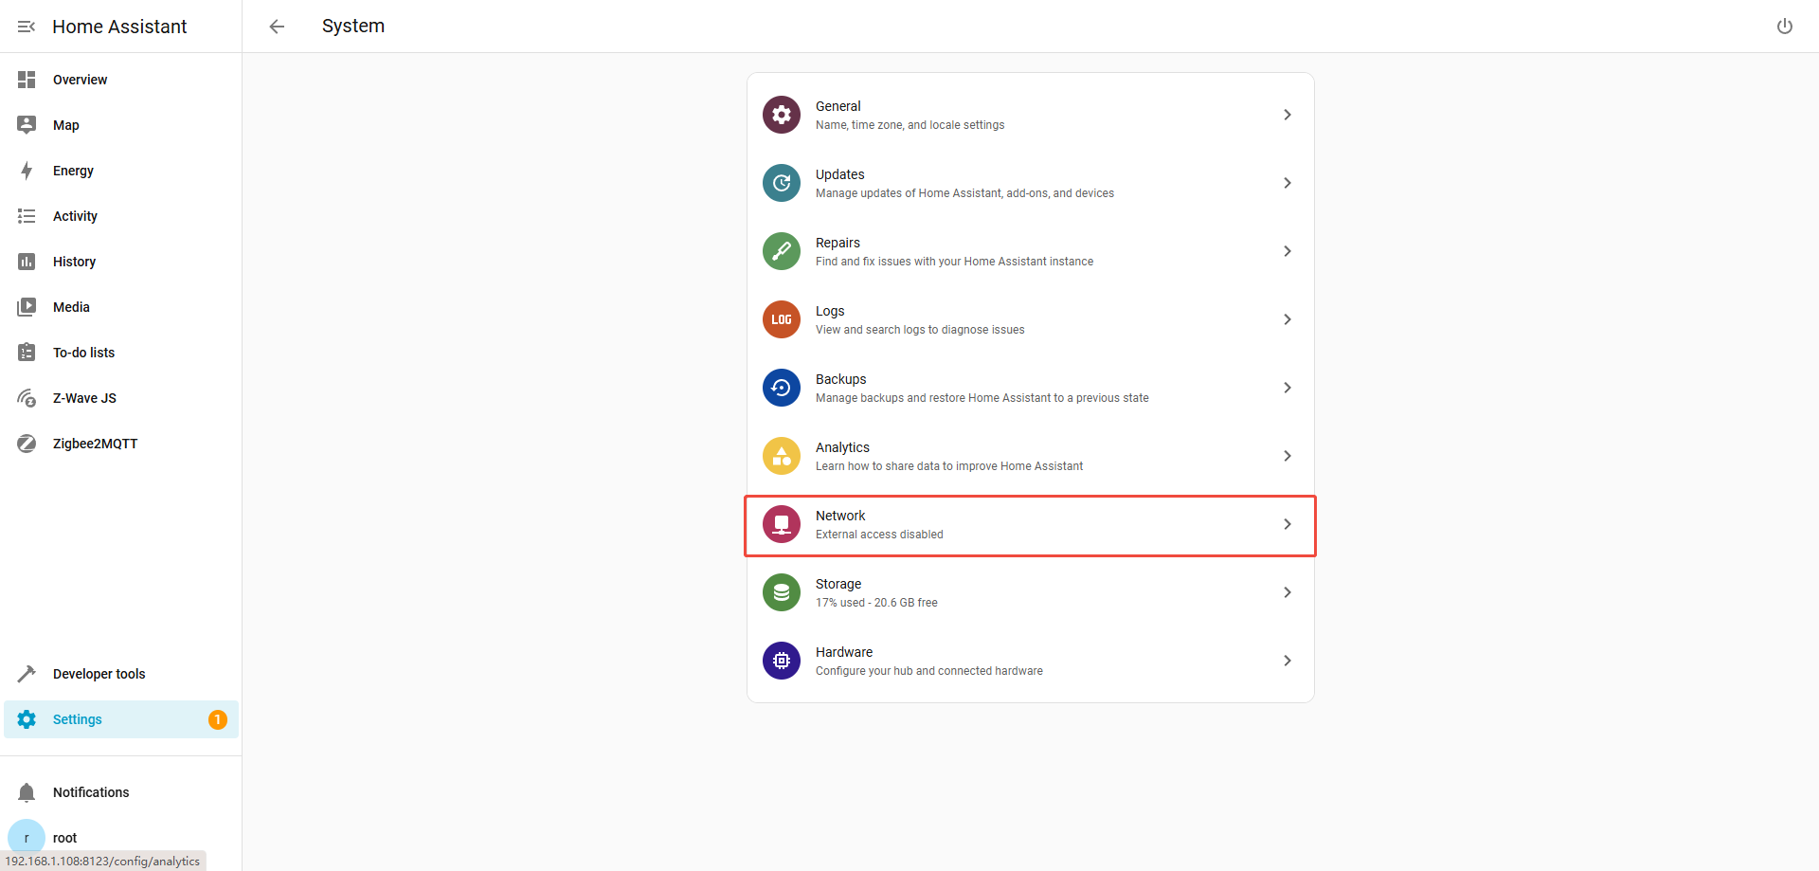
Task: Click the Updates refresh icon
Action: click(x=781, y=183)
